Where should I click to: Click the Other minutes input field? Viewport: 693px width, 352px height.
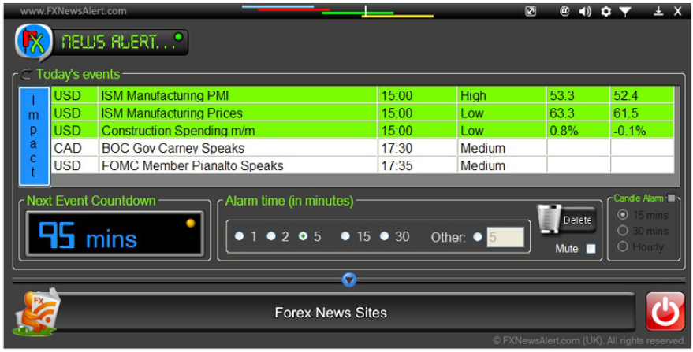click(x=505, y=237)
